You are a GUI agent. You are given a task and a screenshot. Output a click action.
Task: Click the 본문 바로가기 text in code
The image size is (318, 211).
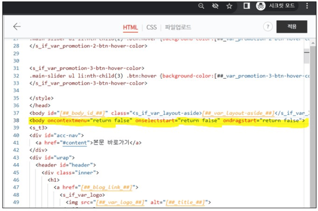tap(111, 142)
